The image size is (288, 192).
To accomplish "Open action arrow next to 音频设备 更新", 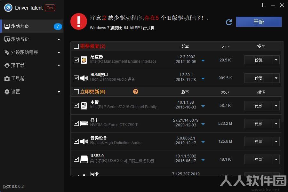I will click(276, 141).
